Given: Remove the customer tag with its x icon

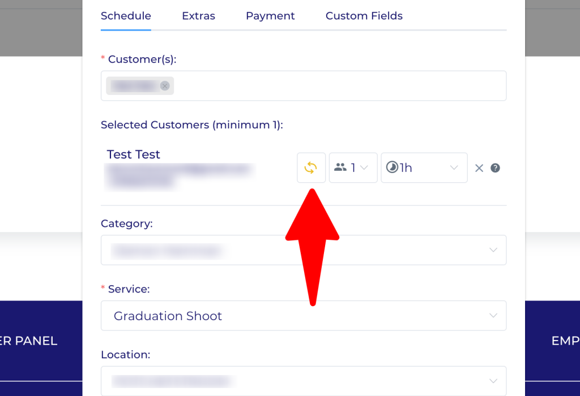Looking at the screenshot, I should (x=165, y=86).
